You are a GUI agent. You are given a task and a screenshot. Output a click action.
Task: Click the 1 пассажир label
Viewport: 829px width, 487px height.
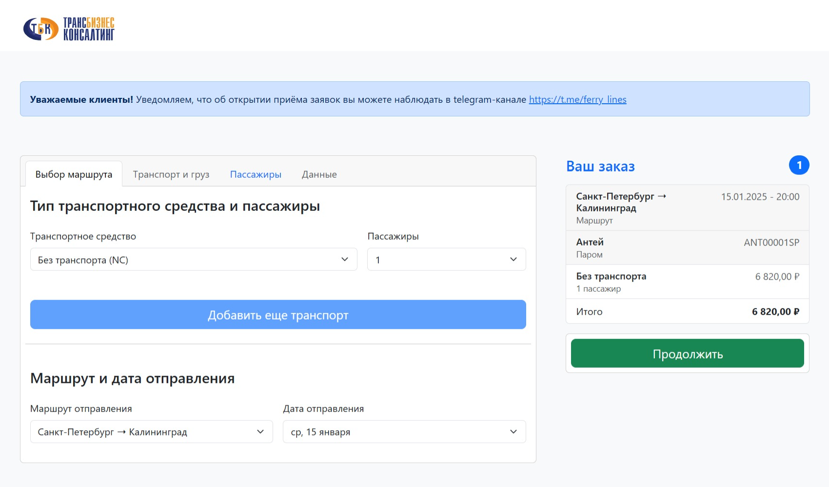tap(598, 289)
